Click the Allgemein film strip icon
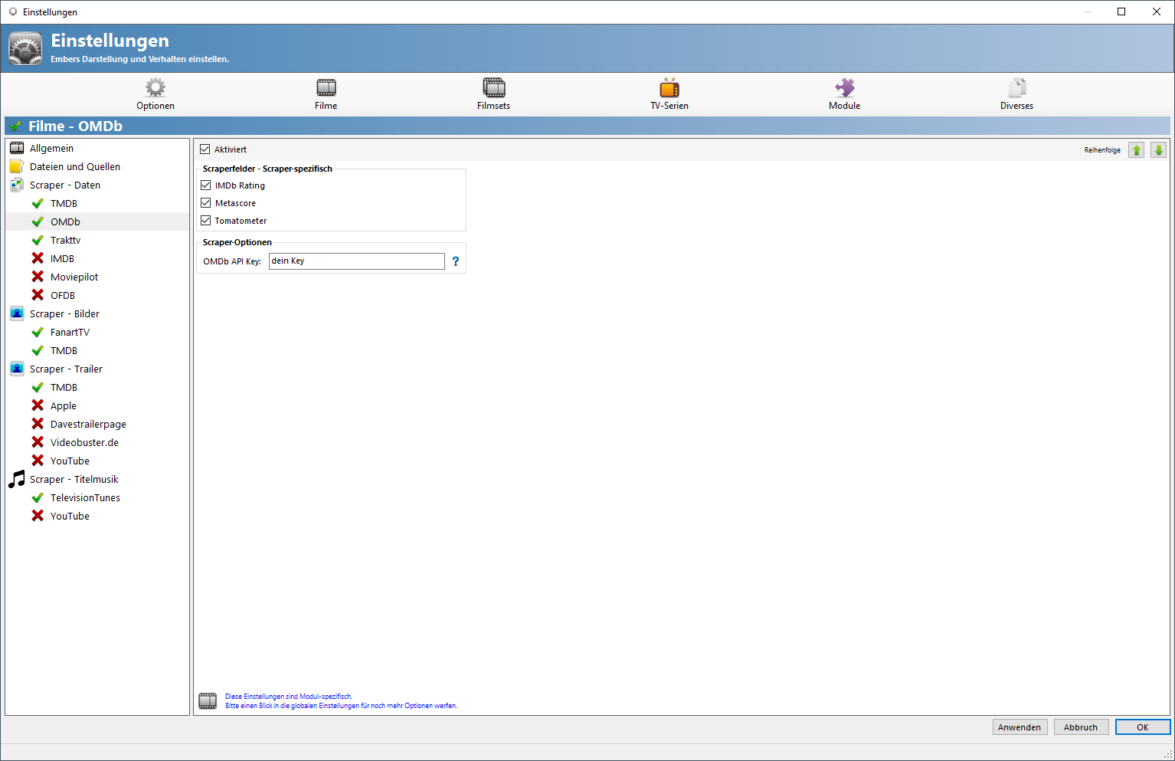This screenshot has width=1175, height=761. [17, 148]
